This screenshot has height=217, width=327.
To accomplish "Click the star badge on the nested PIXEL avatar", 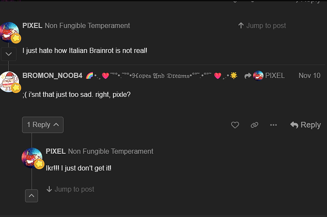I will (x=39, y=164).
